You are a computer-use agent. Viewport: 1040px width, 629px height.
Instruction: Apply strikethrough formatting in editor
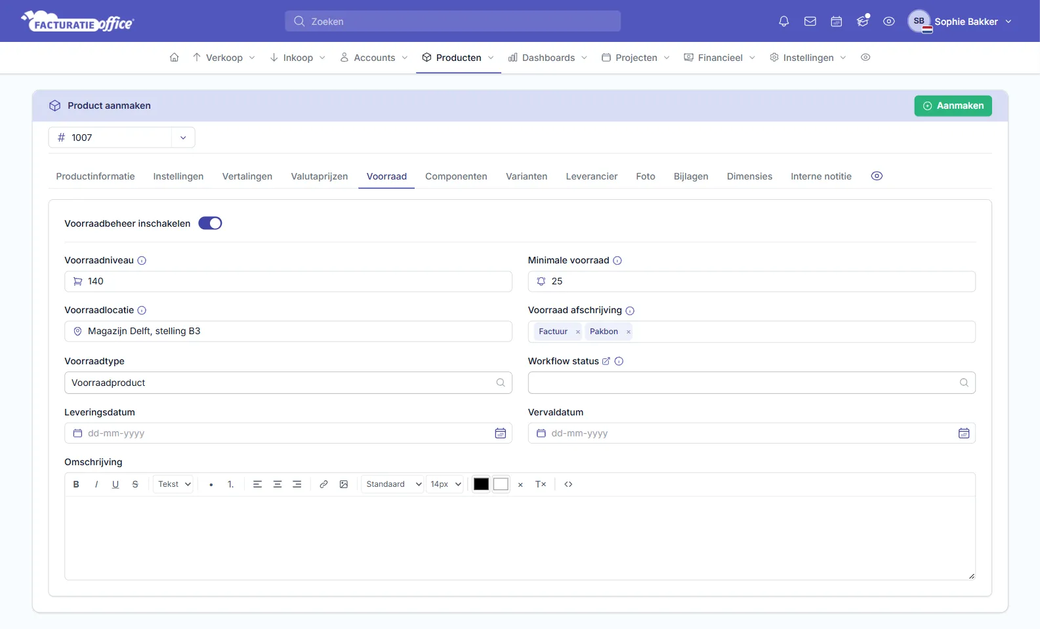coord(135,484)
